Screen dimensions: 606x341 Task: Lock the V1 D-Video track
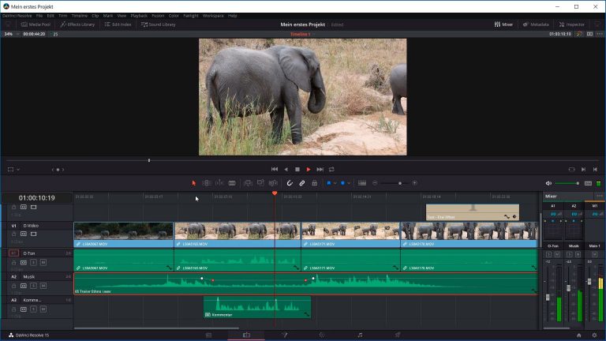(14, 234)
